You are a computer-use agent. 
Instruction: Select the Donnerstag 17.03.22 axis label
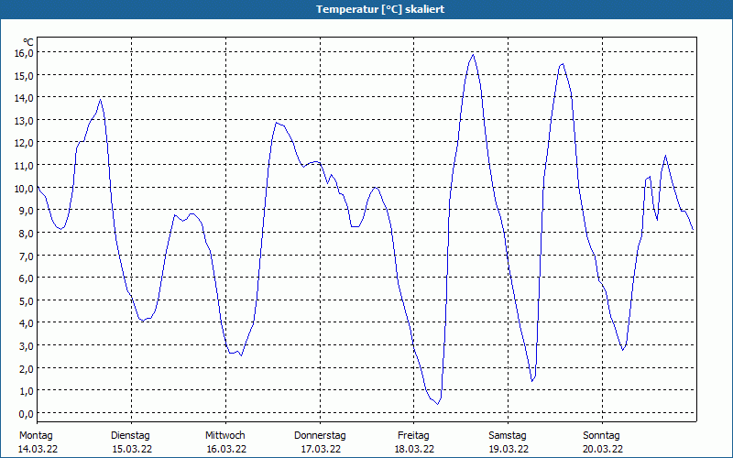pyautogui.click(x=320, y=442)
